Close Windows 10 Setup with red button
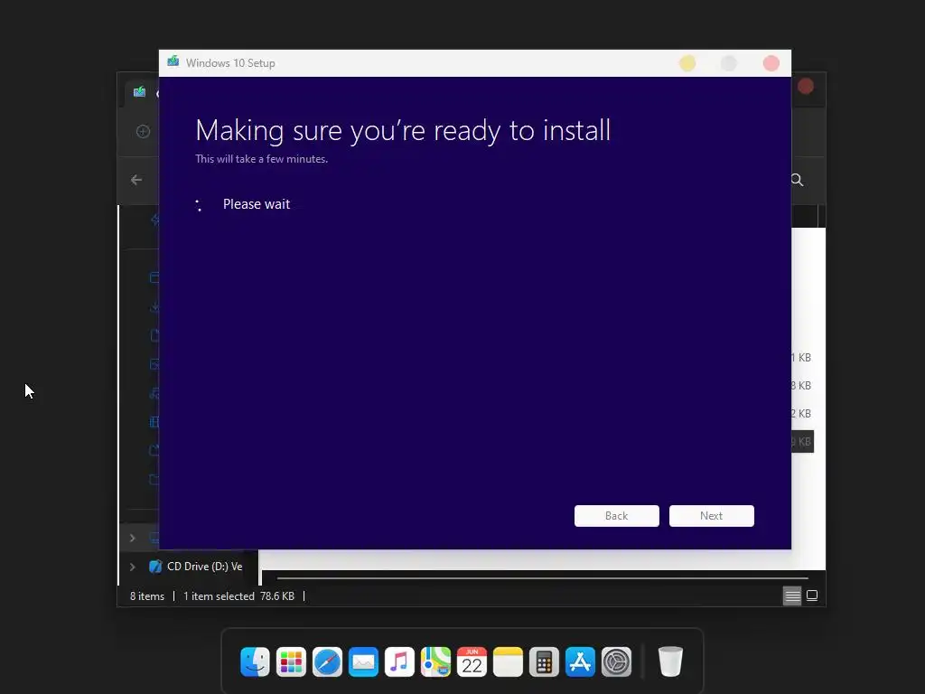The image size is (925, 694). (x=771, y=63)
